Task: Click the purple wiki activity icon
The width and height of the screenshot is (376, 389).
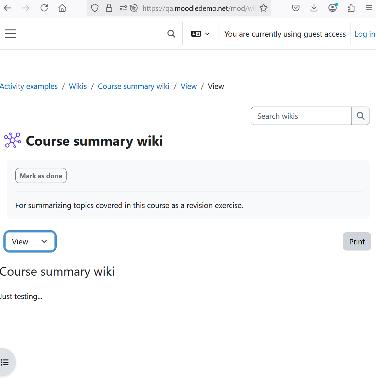Action: click(x=13, y=141)
